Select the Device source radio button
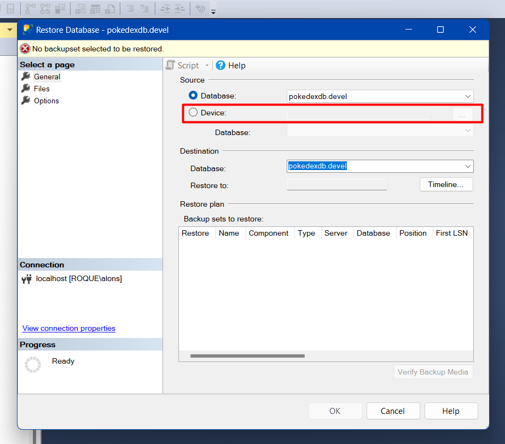Screen dimensions: 505x444 coord(193,112)
